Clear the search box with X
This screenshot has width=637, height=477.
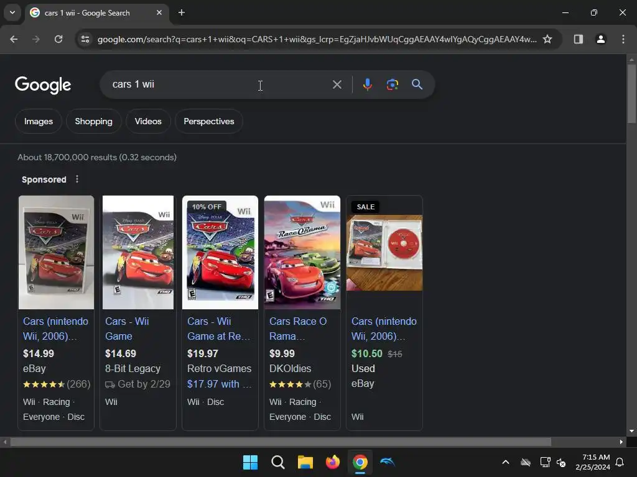point(337,84)
